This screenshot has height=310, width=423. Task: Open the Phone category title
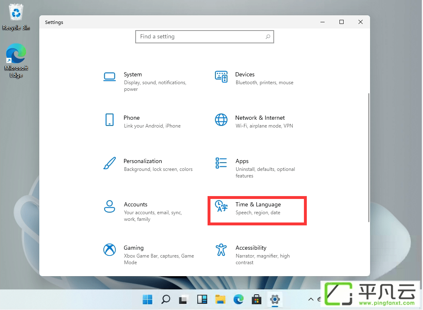131,118
